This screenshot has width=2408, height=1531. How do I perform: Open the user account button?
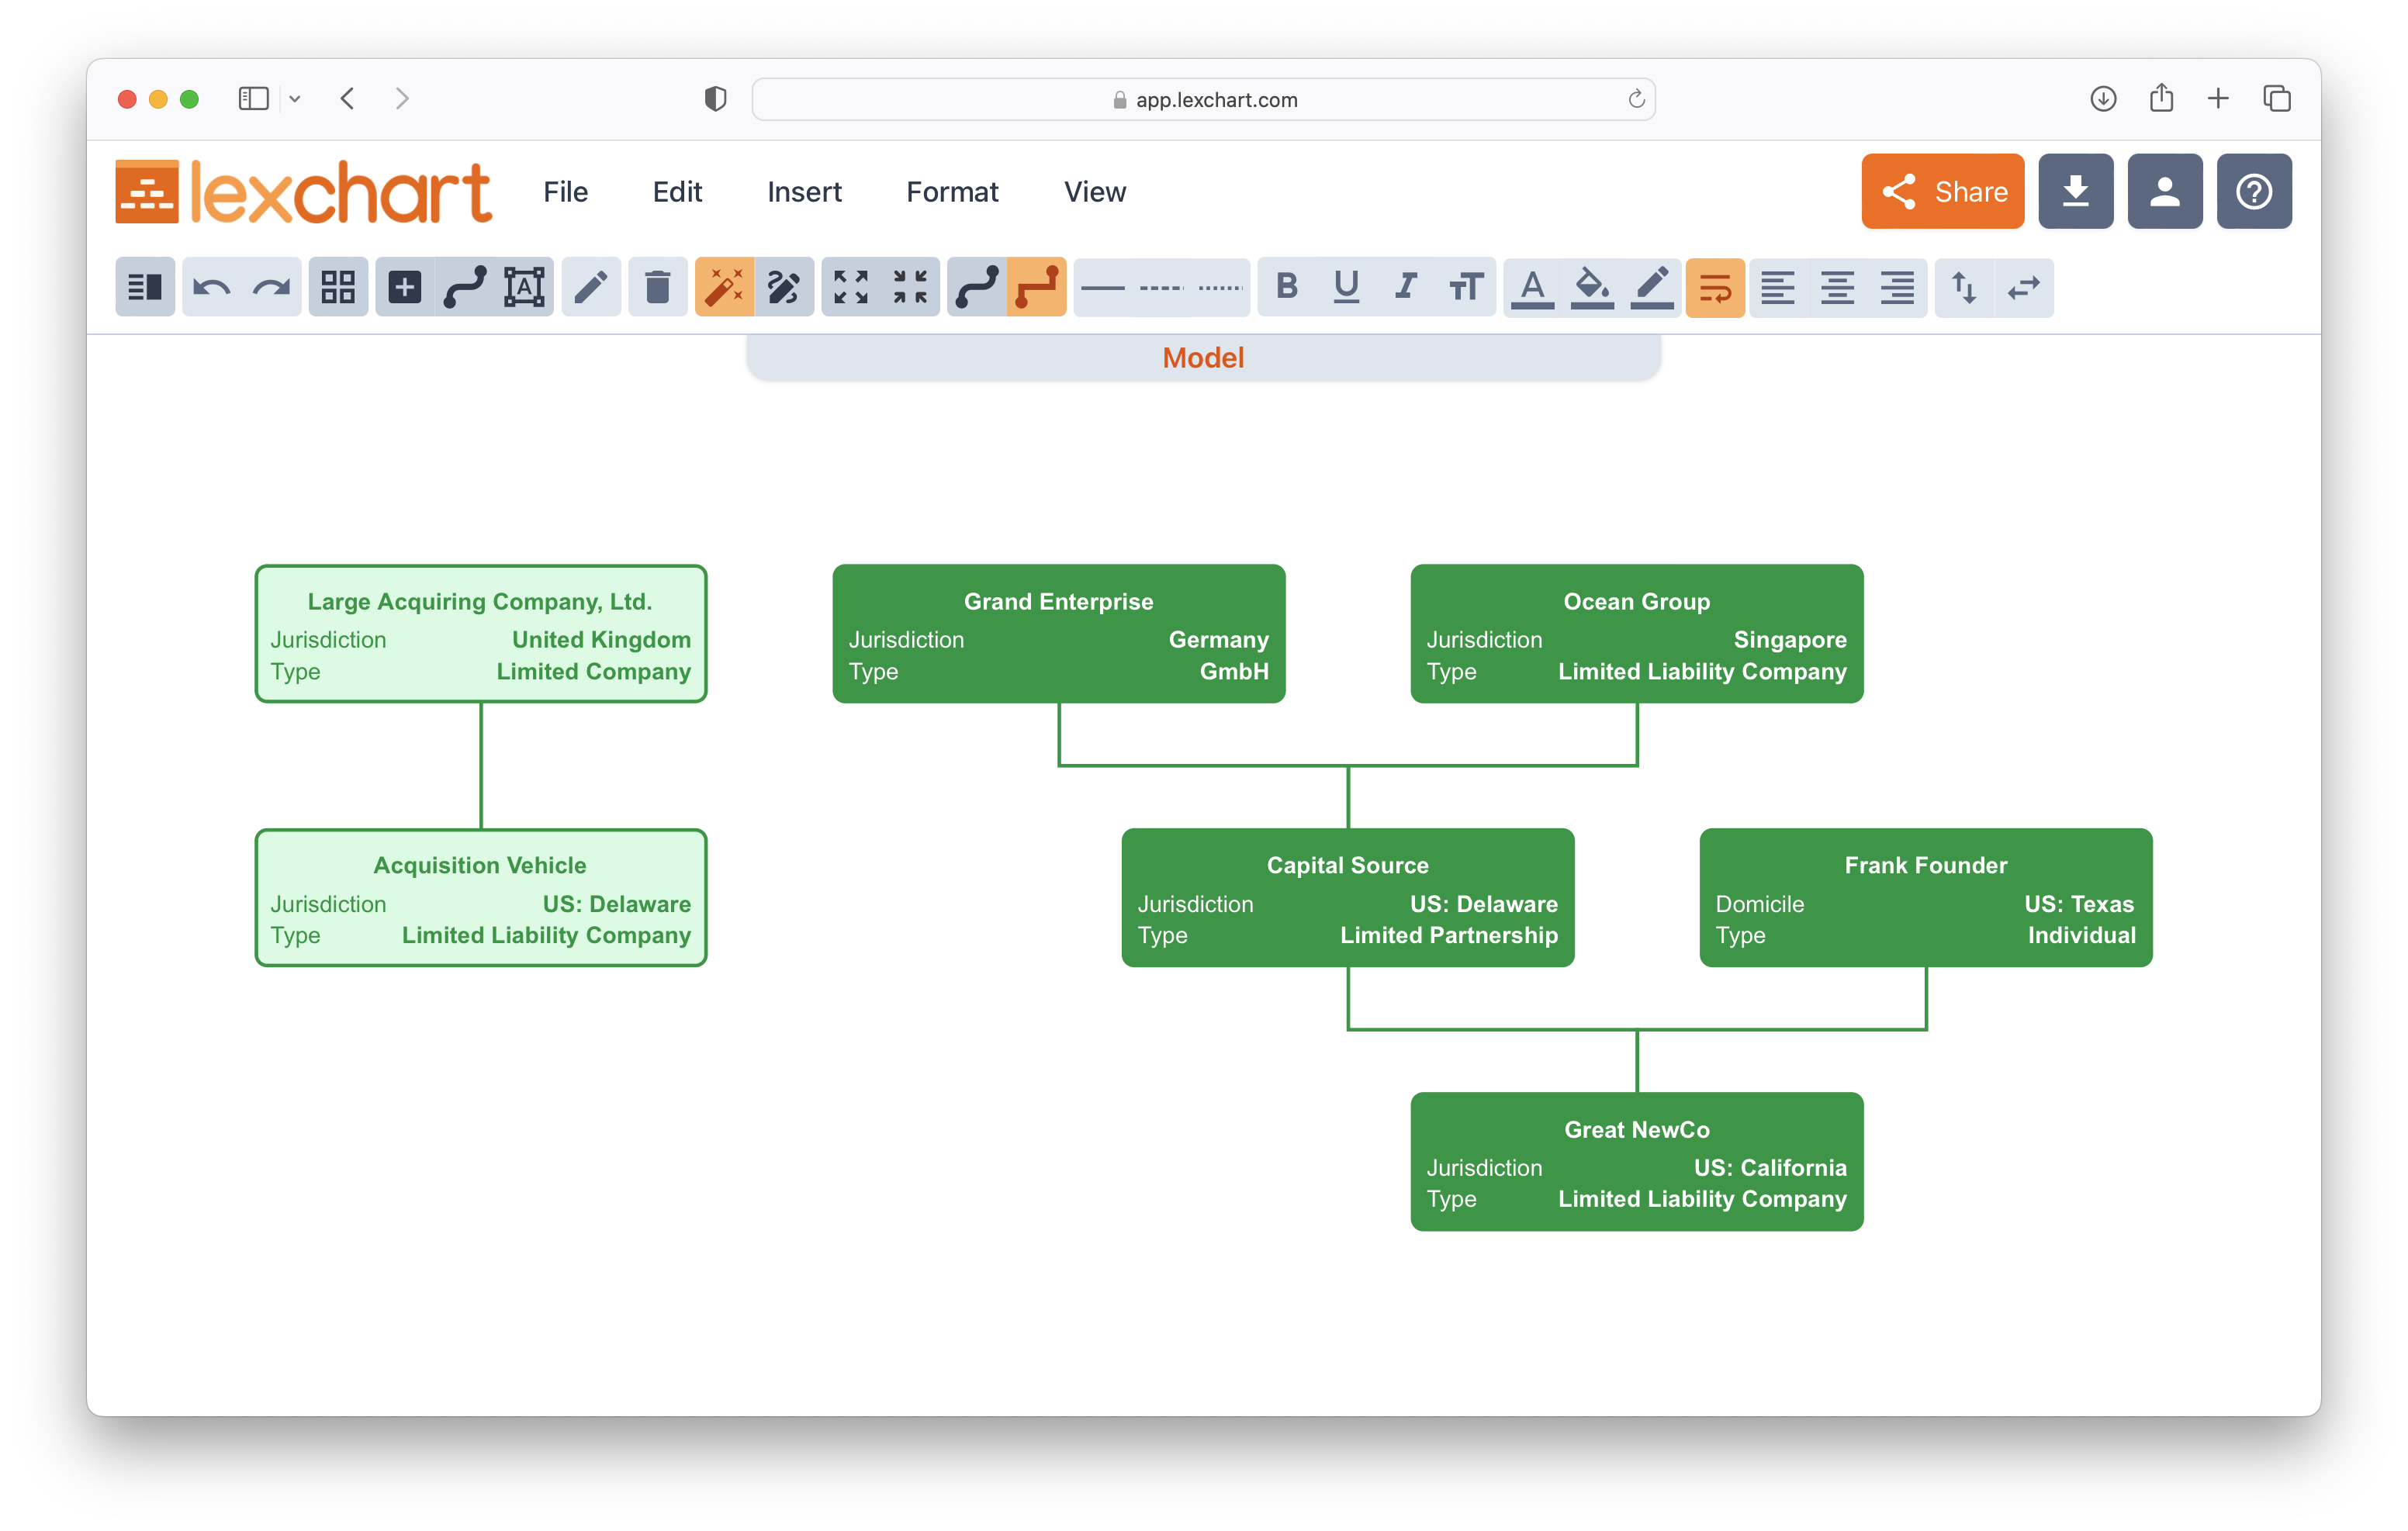(x=2166, y=191)
